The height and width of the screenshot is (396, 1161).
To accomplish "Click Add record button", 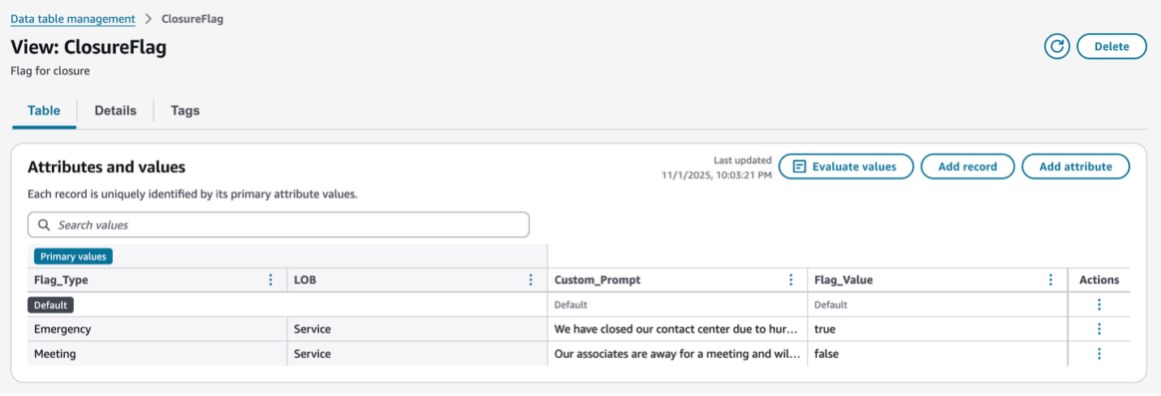I will pyautogui.click(x=968, y=166).
